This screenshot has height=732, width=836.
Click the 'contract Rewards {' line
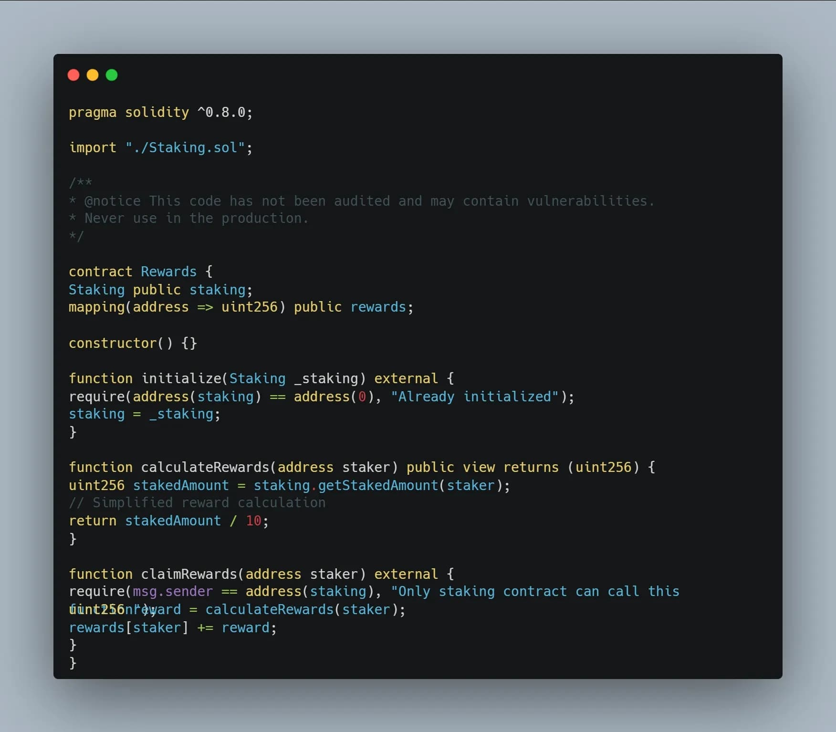(141, 272)
